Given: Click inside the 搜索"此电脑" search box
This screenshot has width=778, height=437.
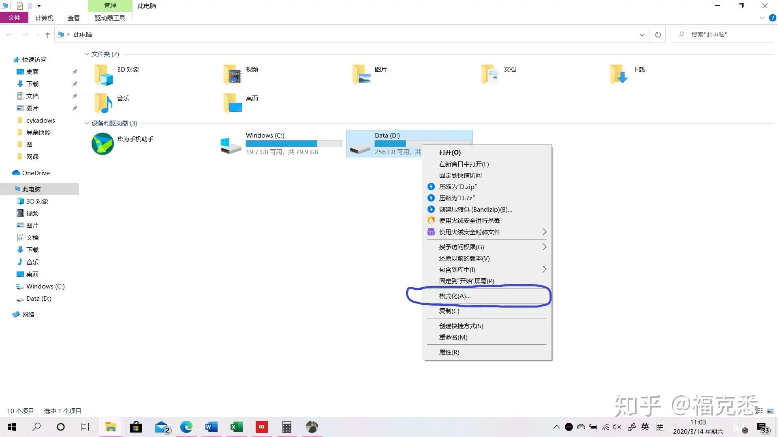Looking at the screenshot, I should (721, 34).
